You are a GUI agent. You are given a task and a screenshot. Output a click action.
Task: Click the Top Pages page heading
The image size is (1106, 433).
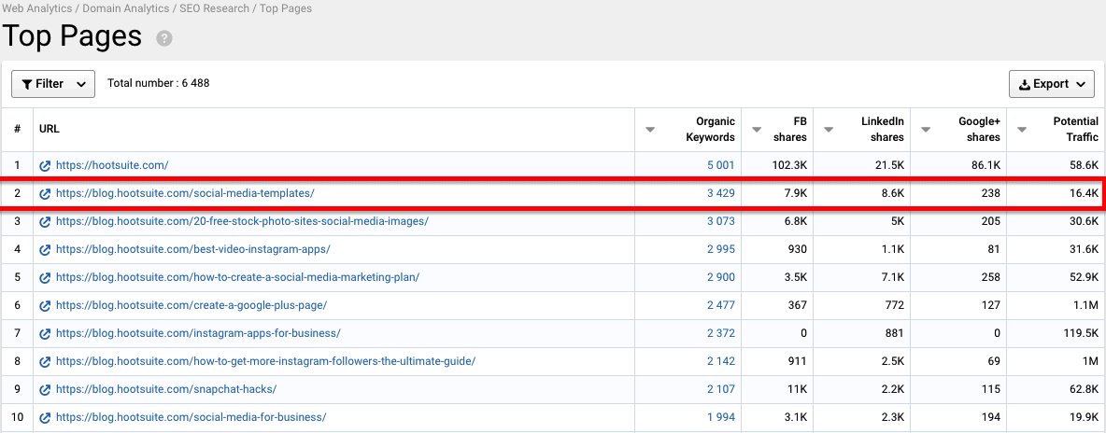pos(72,36)
